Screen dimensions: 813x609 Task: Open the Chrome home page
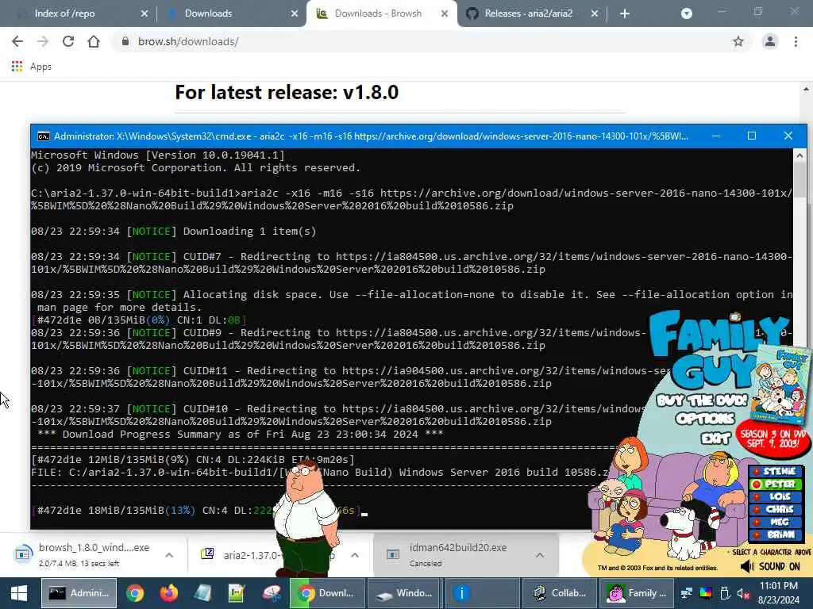point(94,41)
